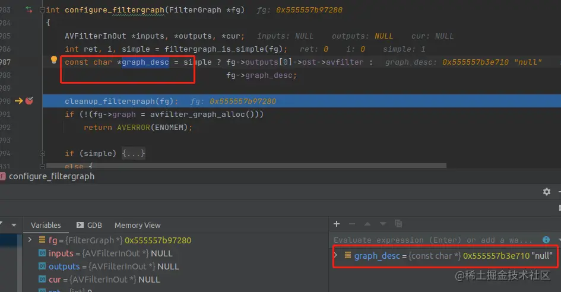Screen dimensions: 561x292
Task: Expand the folded if (simple) block
Action: (x=42, y=154)
